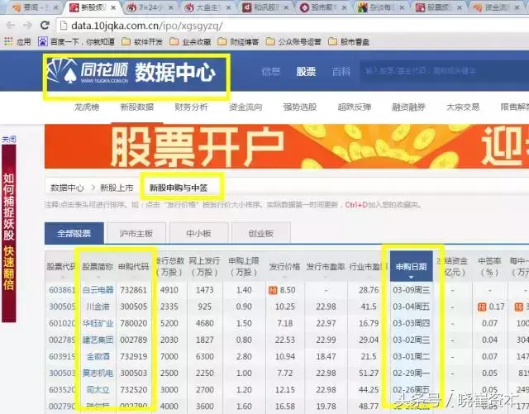The height and width of the screenshot is (414, 529).
Task: Close the active 新股 browser tab
Action: click(x=114, y=7)
